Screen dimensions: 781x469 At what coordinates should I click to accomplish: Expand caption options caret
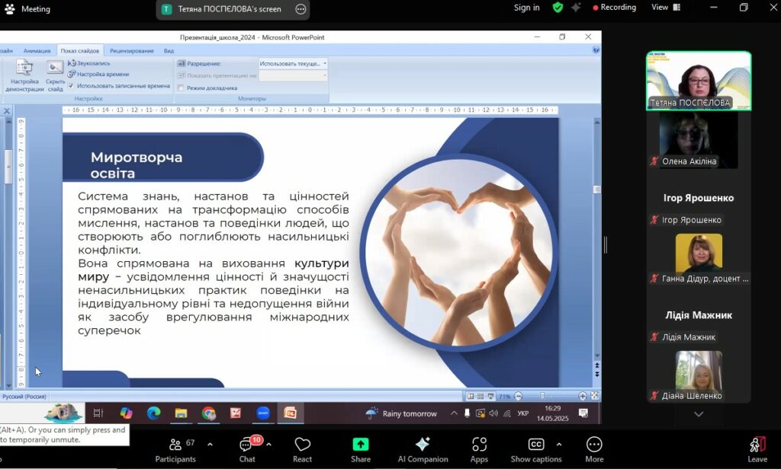[x=559, y=444]
